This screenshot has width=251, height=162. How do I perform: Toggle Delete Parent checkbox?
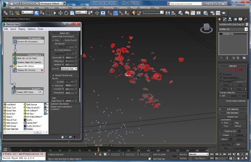[x=63, y=40]
